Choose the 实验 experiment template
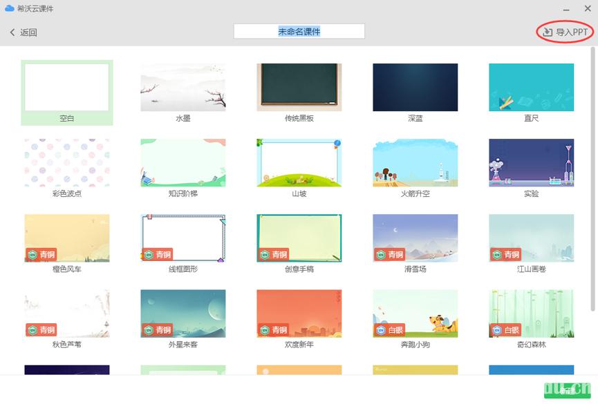 (x=531, y=162)
